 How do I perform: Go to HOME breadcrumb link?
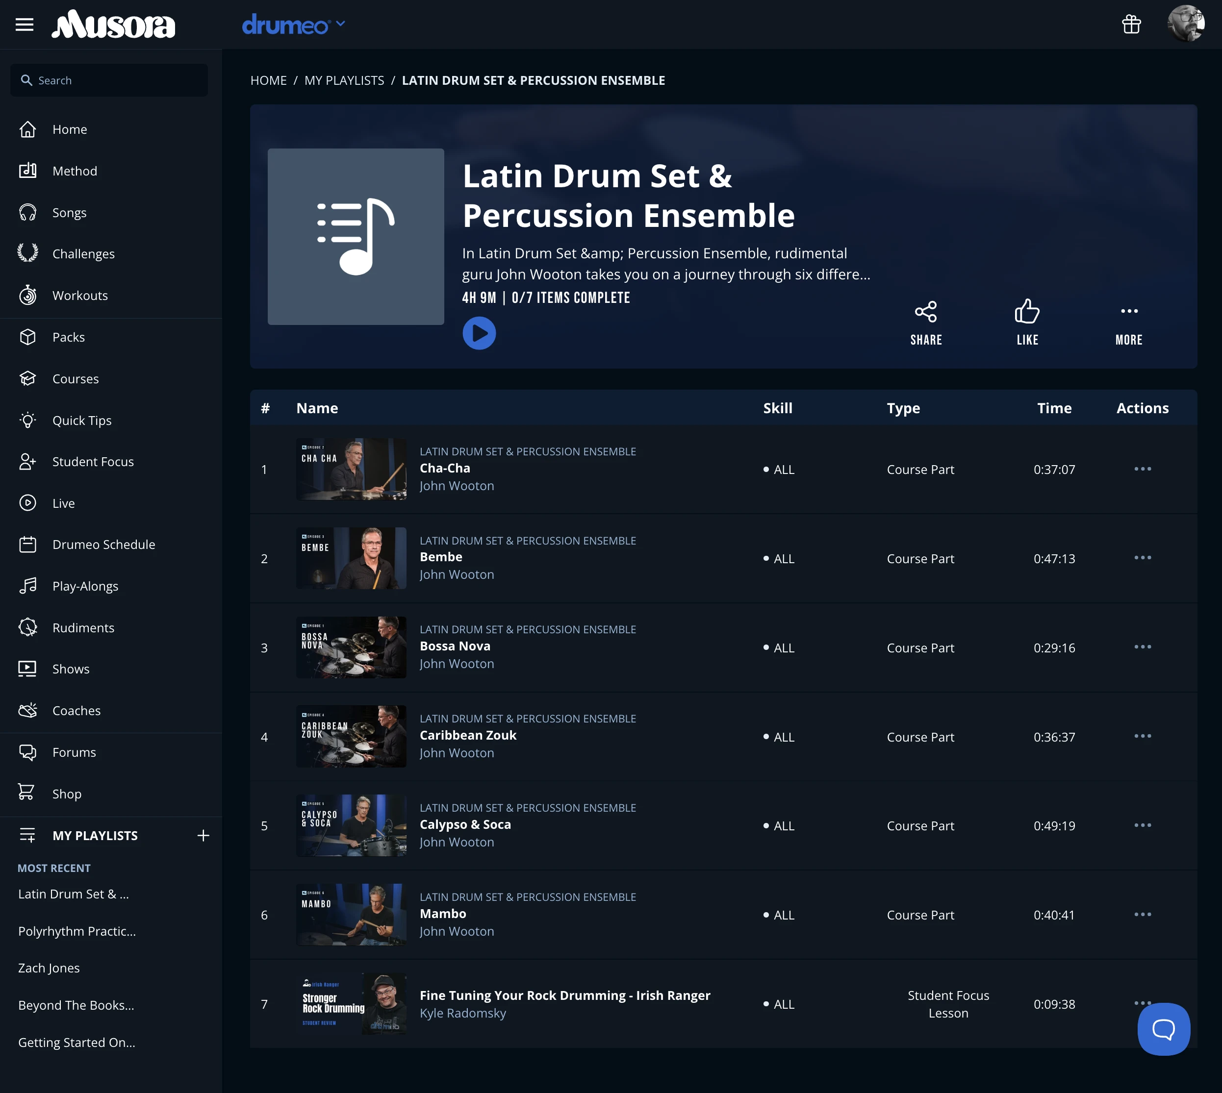[x=269, y=80]
